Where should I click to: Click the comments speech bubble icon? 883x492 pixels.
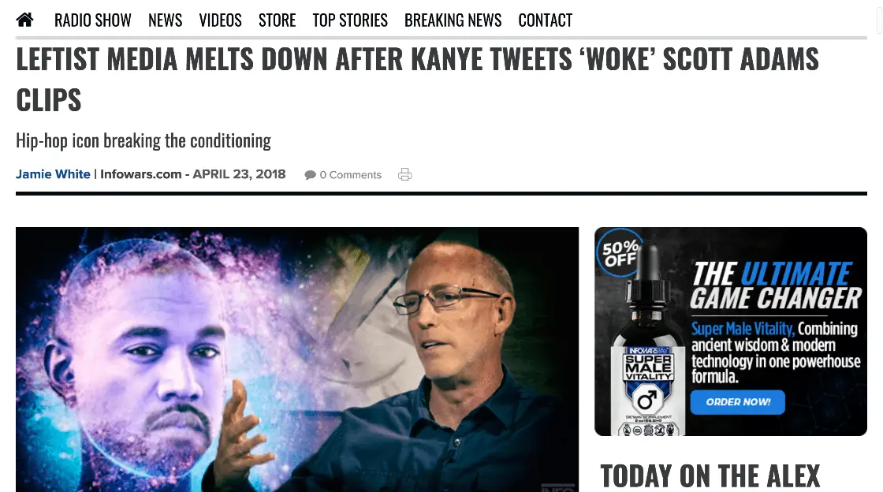tap(311, 175)
